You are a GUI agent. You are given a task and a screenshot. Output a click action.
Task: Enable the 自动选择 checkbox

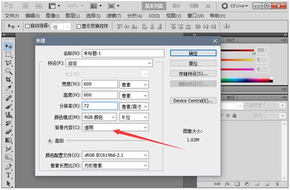[x=27, y=26]
